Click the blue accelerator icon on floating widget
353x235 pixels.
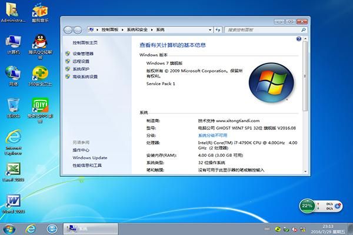(338, 206)
